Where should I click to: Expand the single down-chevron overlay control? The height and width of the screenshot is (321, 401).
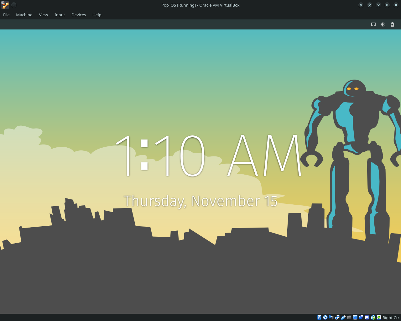[x=378, y=5]
